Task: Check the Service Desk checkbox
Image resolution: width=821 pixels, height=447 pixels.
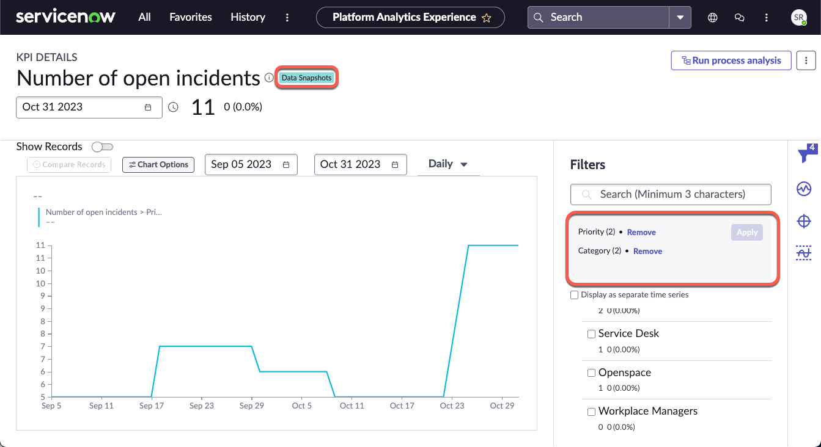Action: point(591,334)
